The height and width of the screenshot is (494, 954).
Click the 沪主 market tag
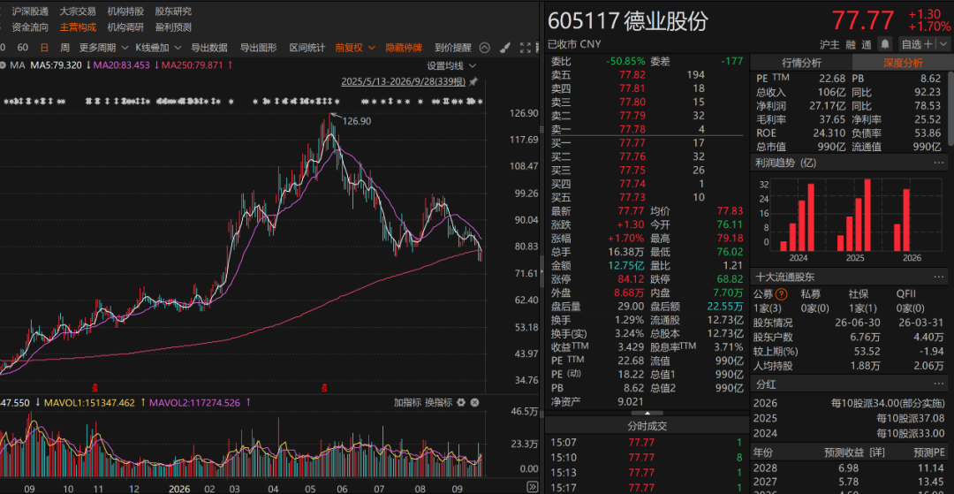click(x=829, y=44)
